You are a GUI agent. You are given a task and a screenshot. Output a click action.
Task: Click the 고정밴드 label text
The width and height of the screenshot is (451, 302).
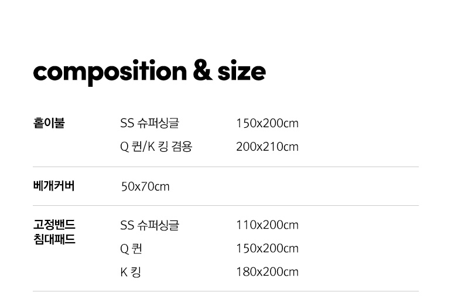coord(54,225)
